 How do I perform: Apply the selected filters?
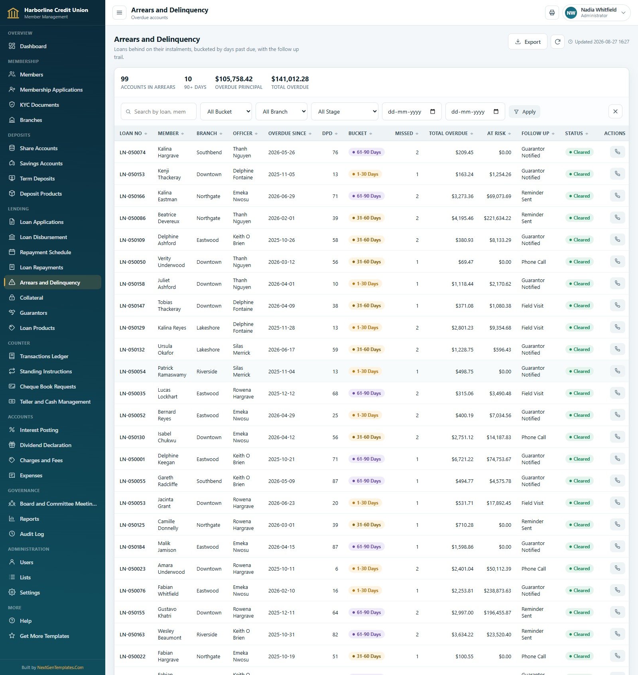tap(524, 112)
